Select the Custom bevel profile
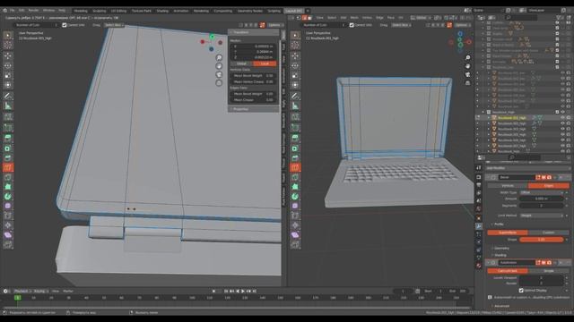Image resolution: width=574 pixels, height=322 pixels. pos(548,233)
